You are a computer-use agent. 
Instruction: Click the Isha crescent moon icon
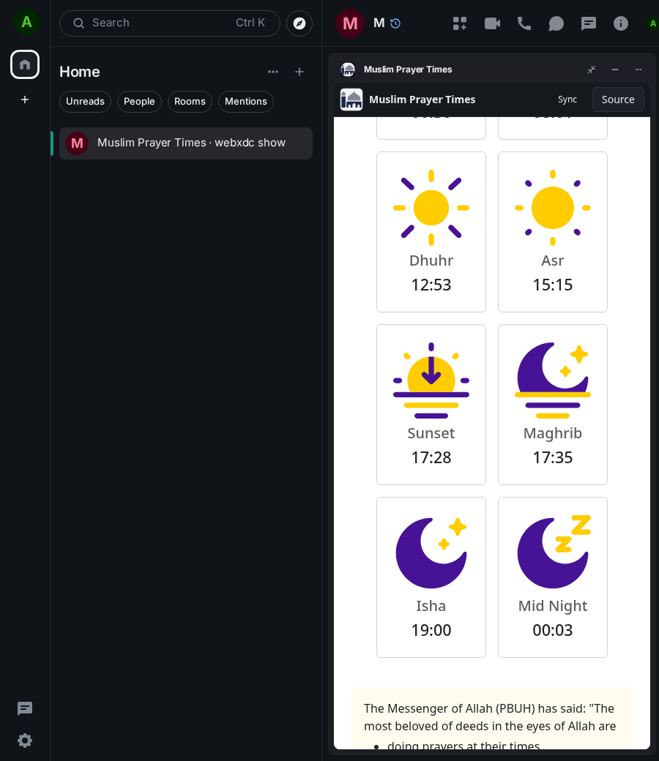pos(431,552)
